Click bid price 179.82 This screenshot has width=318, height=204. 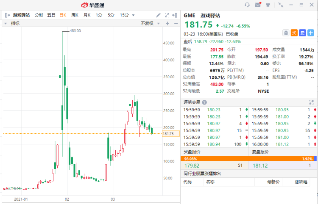click(192, 166)
